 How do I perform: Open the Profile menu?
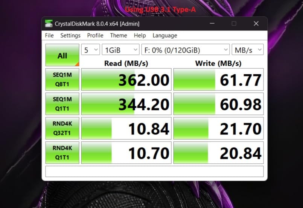(95, 35)
